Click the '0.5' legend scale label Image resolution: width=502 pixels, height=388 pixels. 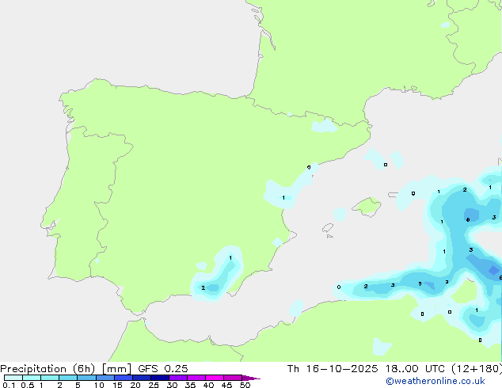point(28,385)
